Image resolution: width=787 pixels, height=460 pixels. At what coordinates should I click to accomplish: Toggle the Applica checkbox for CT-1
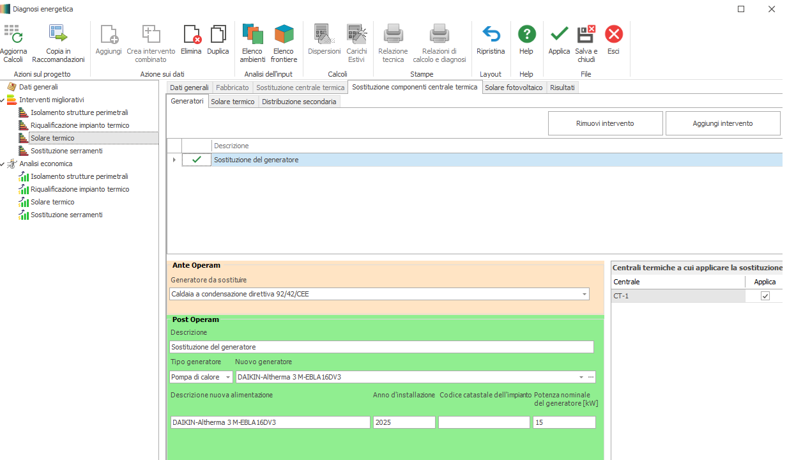pos(765,296)
